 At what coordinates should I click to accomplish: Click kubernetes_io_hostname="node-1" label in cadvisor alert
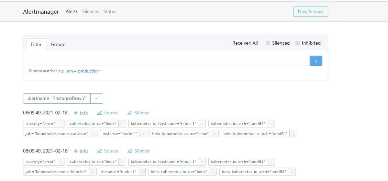[163, 124]
